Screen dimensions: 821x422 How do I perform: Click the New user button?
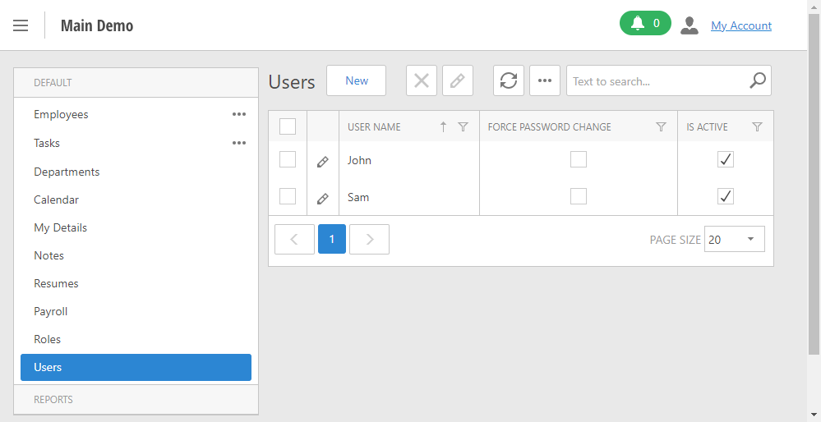(356, 80)
